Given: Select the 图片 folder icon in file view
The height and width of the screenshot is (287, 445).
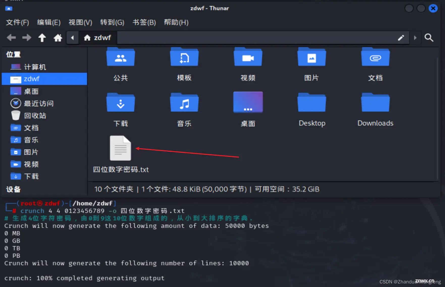Looking at the screenshot, I should [312, 57].
